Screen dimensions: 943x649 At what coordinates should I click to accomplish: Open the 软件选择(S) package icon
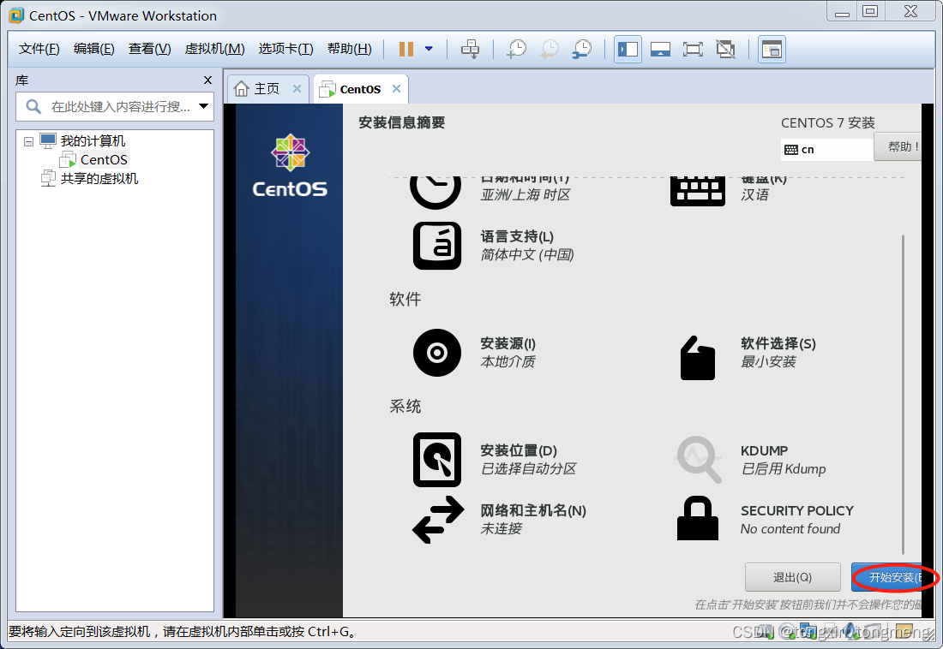click(x=698, y=357)
